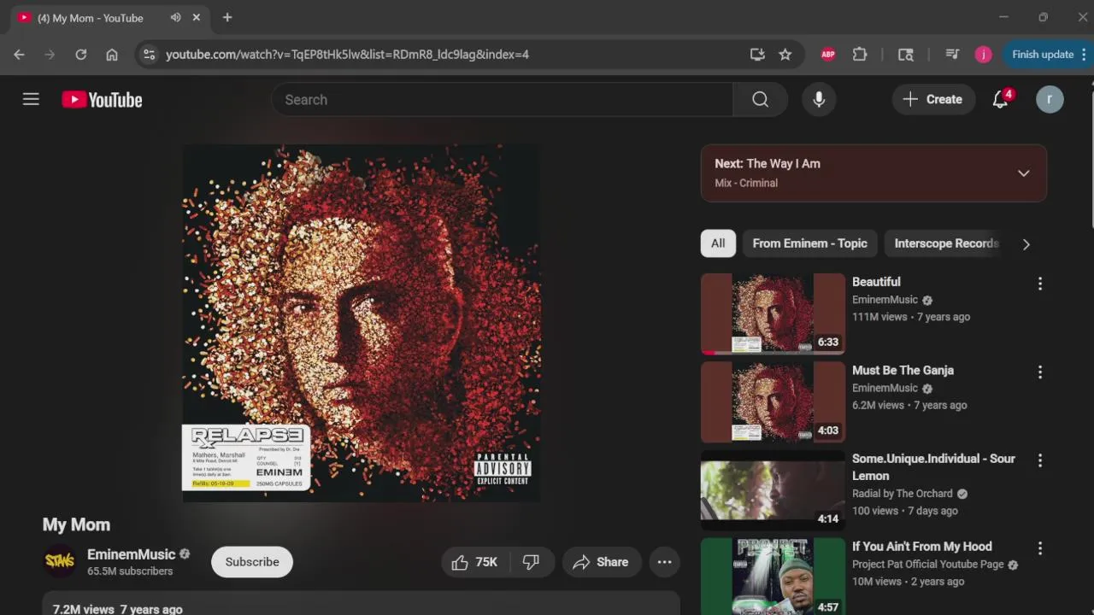Click the 7.2M views description text
The width and height of the screenshot is (1094, 615).
pos(117,609)
